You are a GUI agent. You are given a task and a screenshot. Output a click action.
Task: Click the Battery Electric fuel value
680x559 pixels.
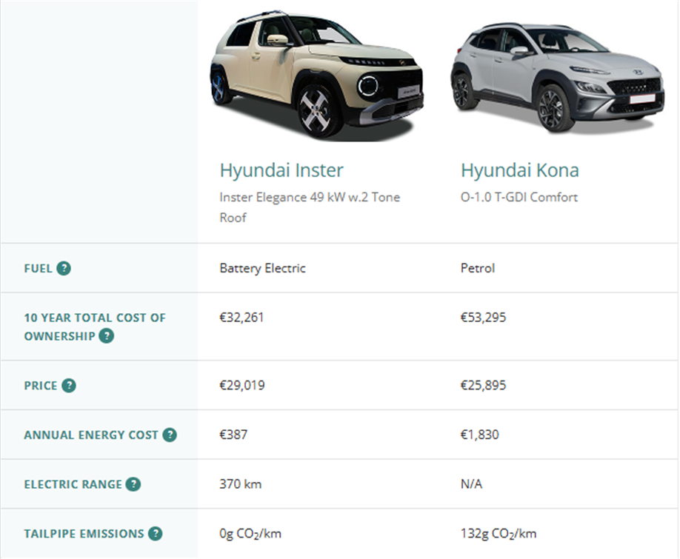click(x=262, y=268)
